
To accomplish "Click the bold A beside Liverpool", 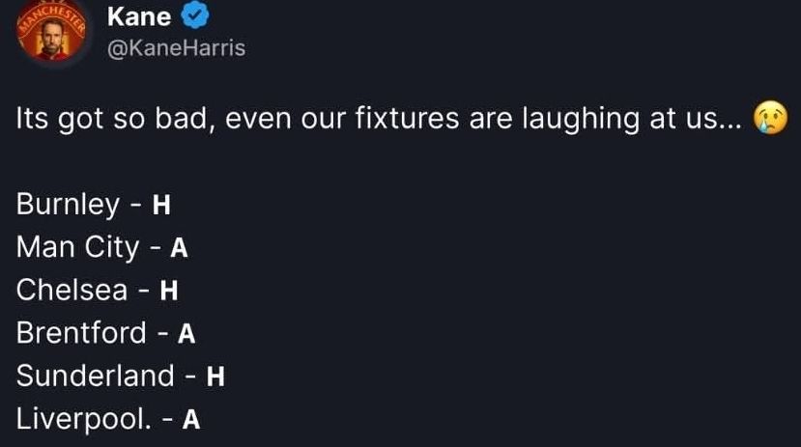I will [x=191, y=420].
